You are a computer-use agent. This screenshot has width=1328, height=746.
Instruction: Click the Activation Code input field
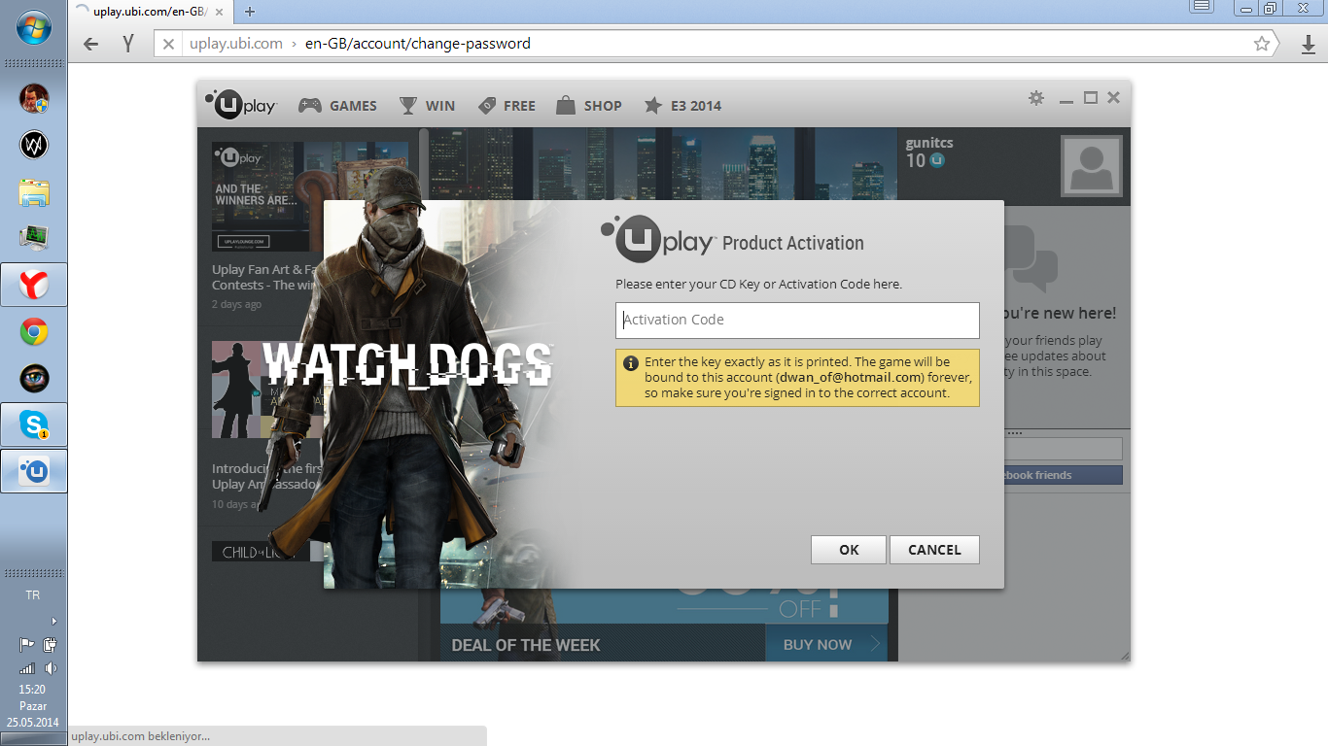(x=797, y=320)
